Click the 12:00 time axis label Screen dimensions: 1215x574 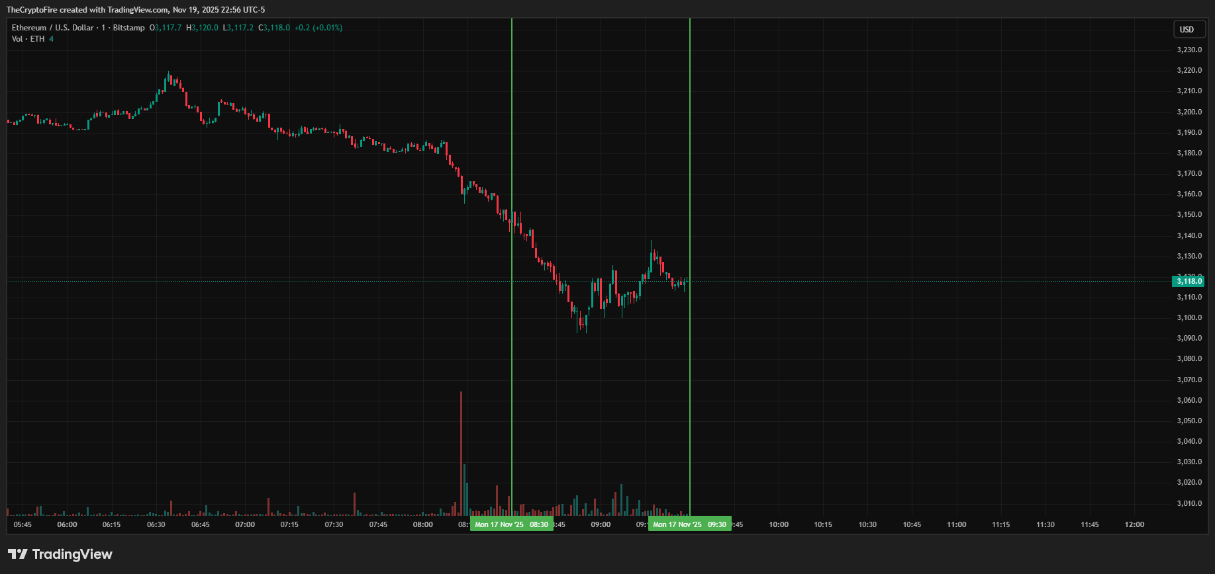[x=1134, y=524]
